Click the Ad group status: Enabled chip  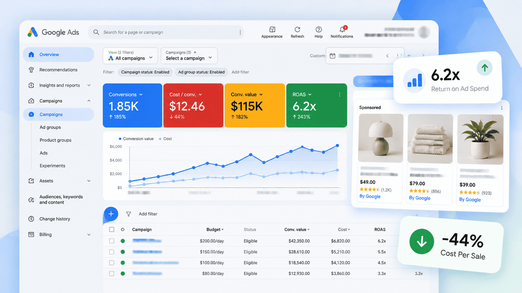pyautogui.click(x=201, y=72)
